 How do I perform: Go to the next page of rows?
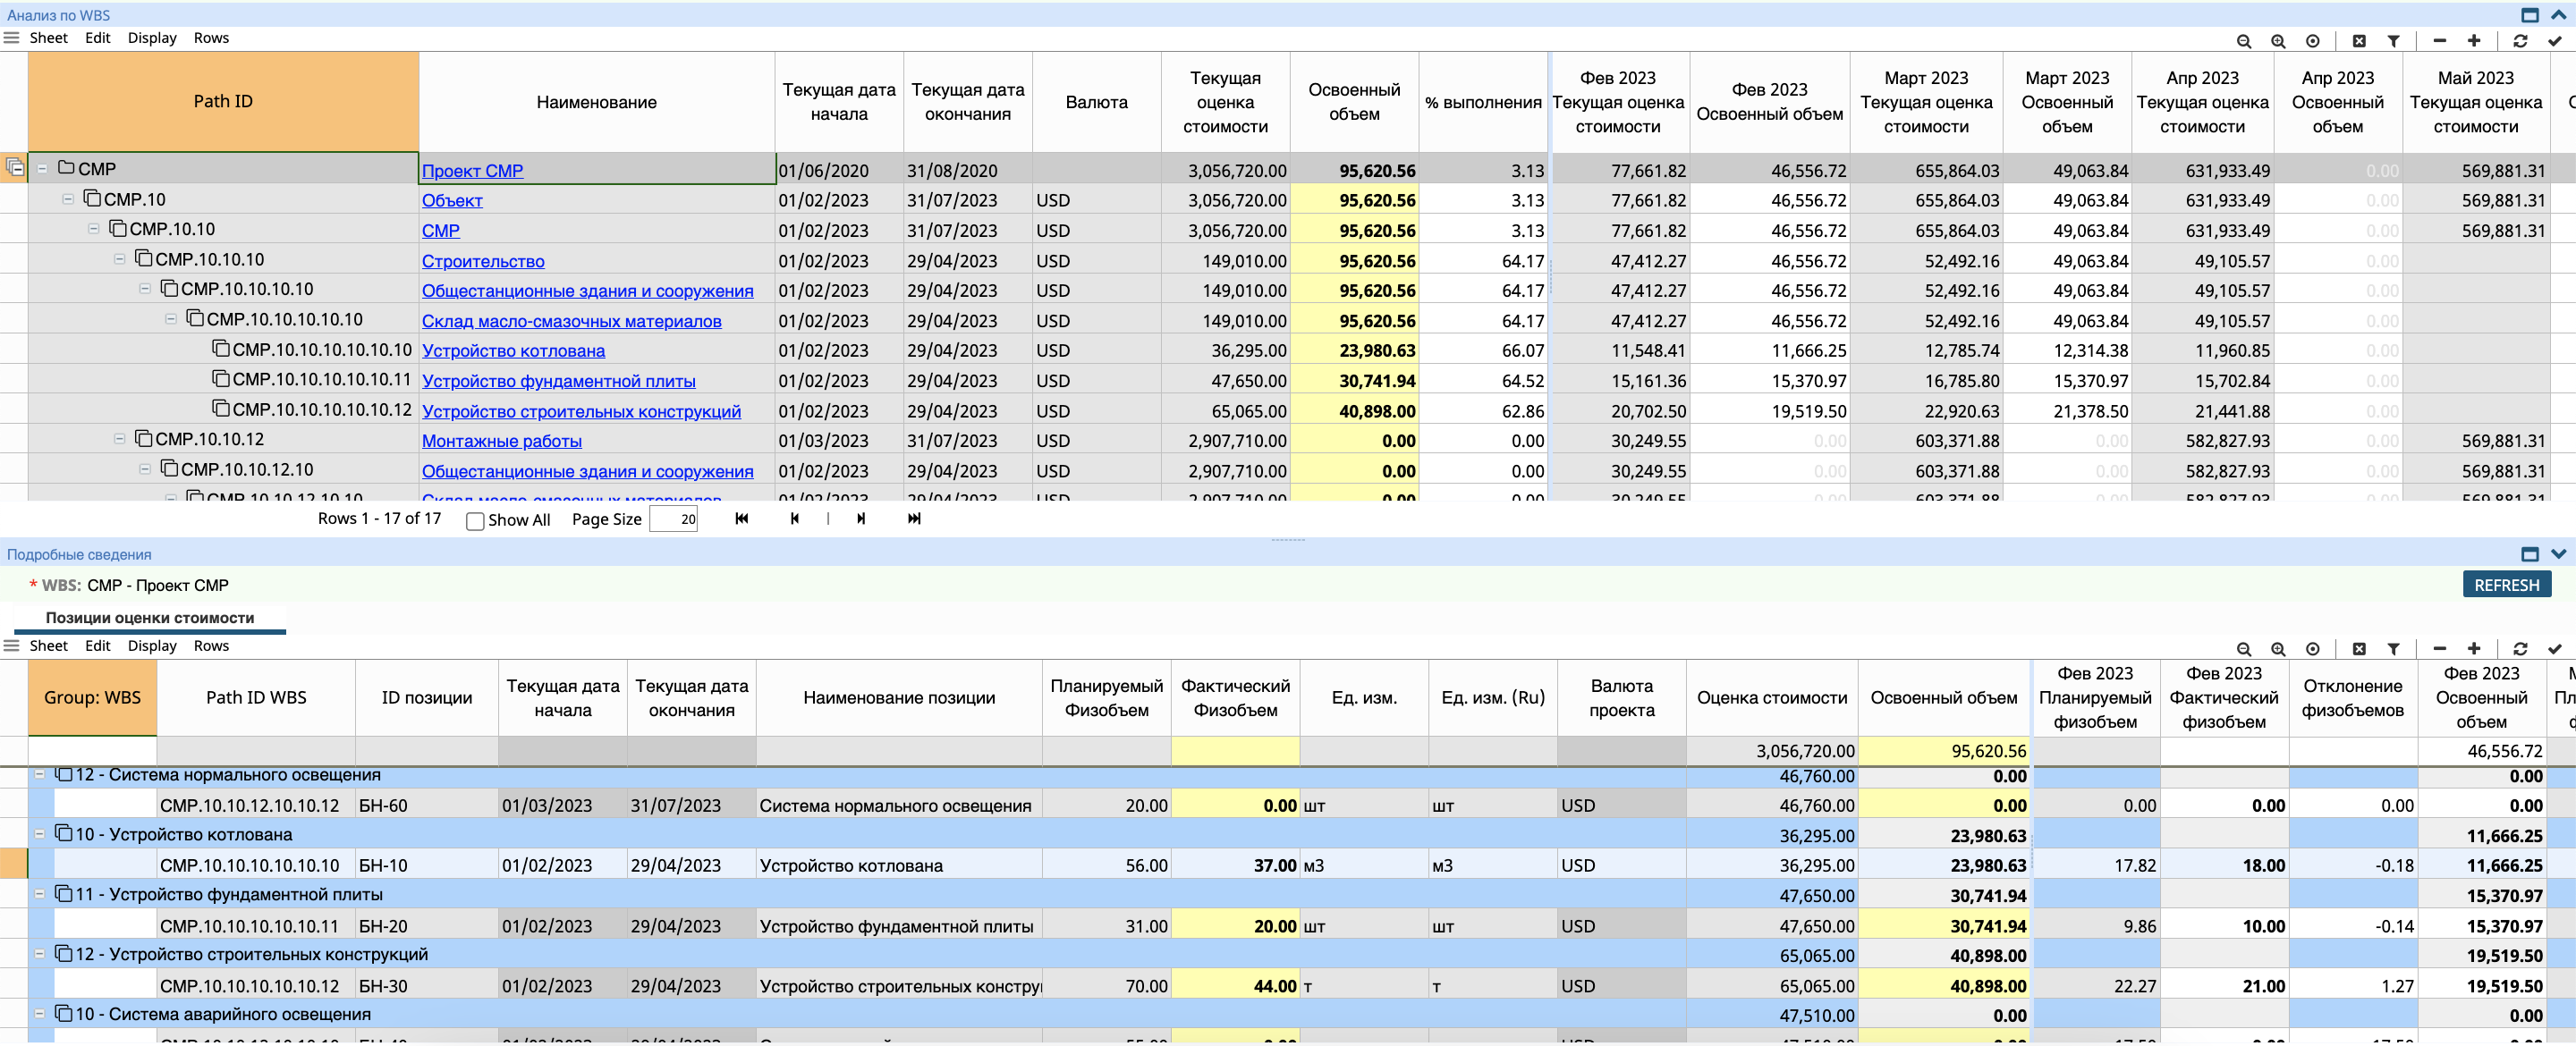(x=861, y=519)
